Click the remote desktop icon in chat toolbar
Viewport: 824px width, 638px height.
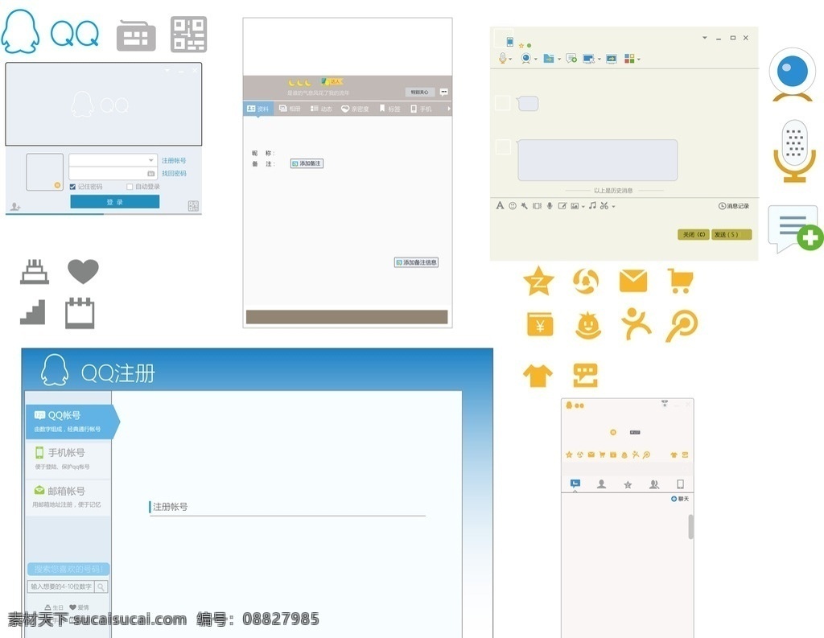pyautogui.click(x=588, y=59)
